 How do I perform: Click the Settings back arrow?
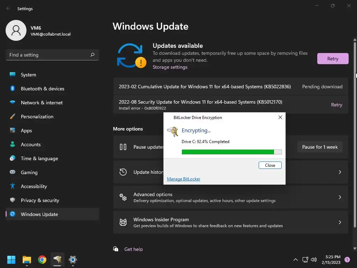[8, 8]
